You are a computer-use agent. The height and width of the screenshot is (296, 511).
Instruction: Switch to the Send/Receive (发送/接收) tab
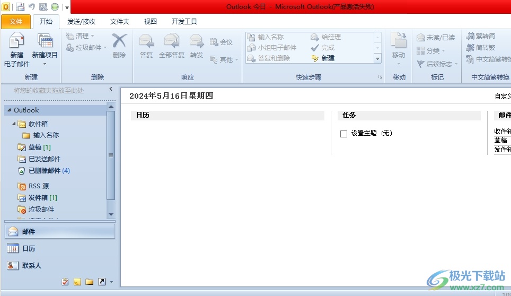click(81, 22)
